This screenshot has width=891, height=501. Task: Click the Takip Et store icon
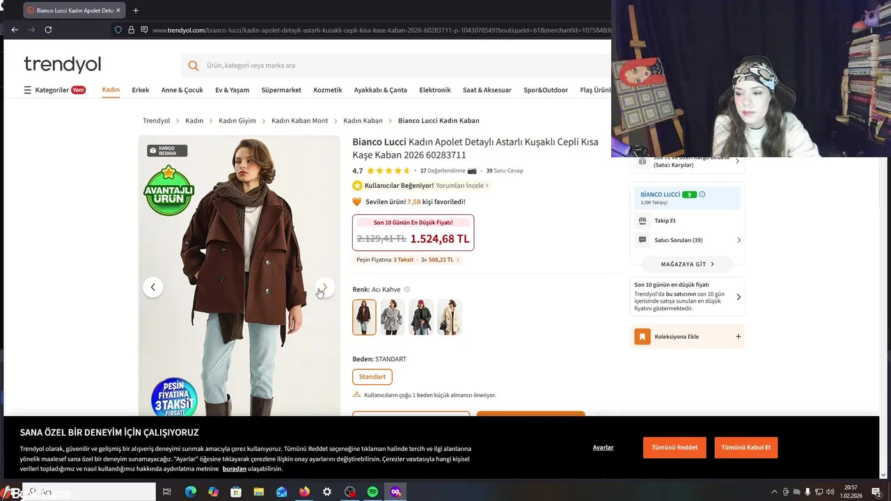coord(642,221)
